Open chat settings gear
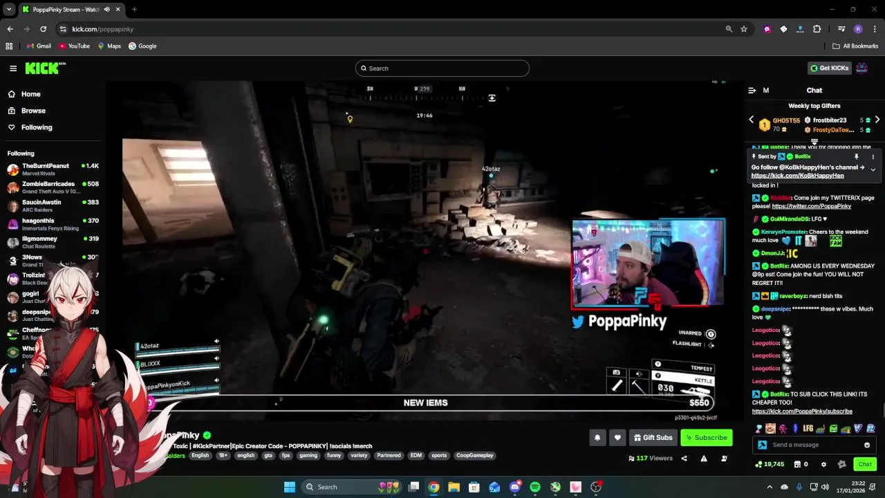885x498 pixels. [x=823, y=464]
